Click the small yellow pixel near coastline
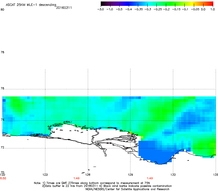This screenshot has width=218, height=191. pyautogui.click(x=130, y=133)
